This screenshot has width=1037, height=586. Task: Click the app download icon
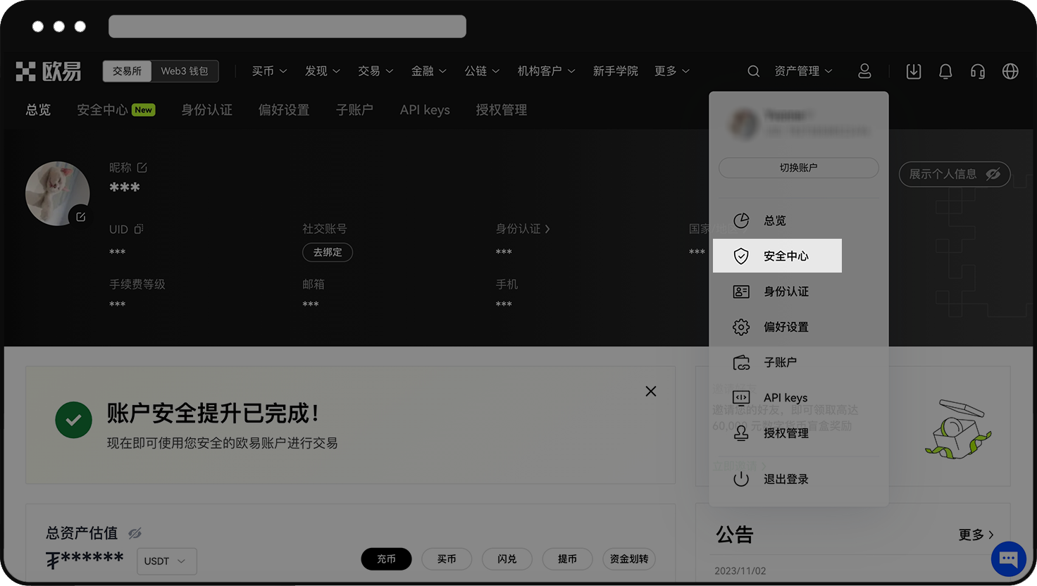click(914, 70)
